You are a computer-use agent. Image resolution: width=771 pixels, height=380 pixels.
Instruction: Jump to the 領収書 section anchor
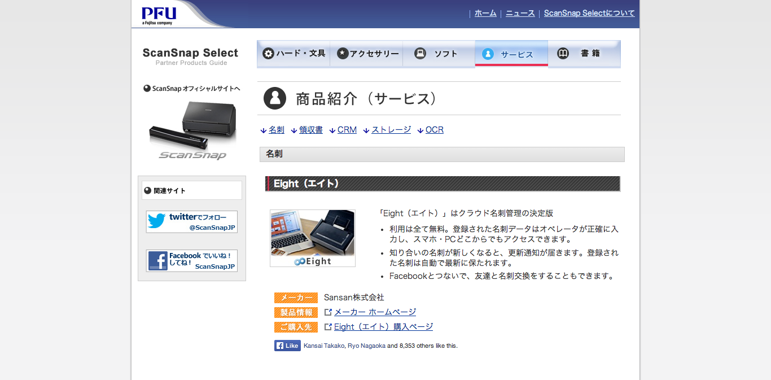310,130
